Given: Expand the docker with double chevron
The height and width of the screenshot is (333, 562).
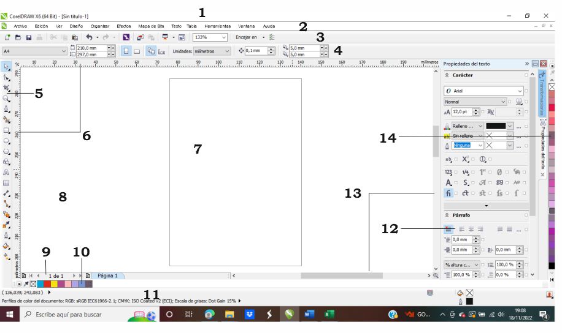Looking at the screenshot, I should [x=527, y=64].
